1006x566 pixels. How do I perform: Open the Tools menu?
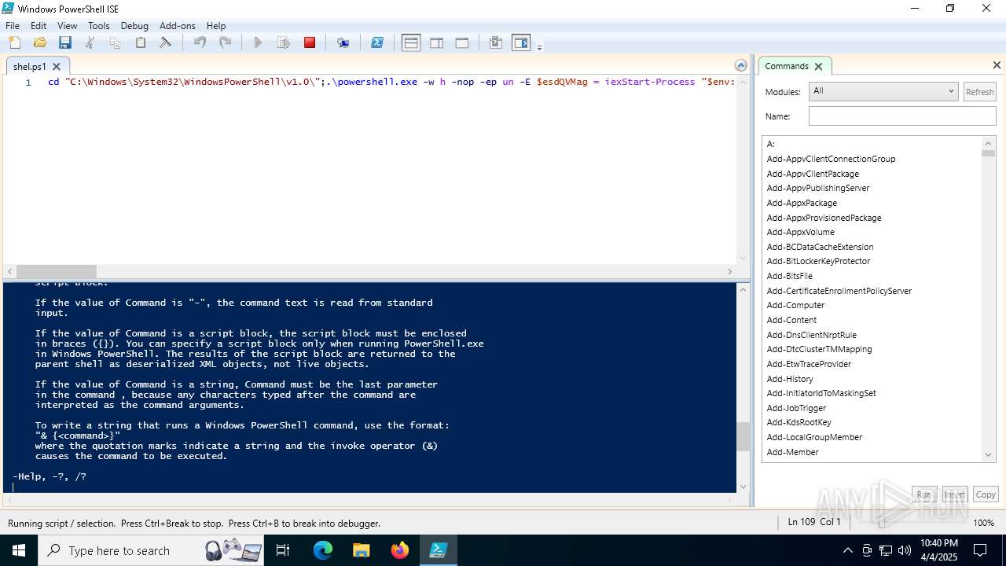click(99, 25)
